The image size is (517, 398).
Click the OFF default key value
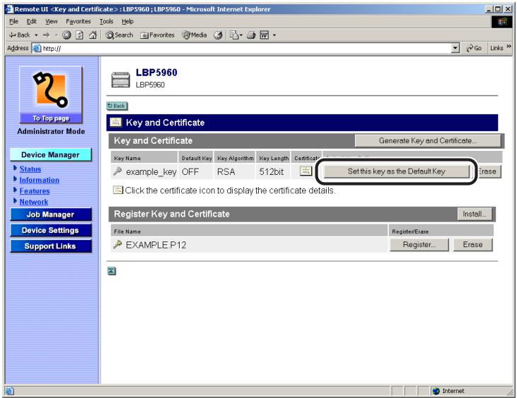[190, 172]
